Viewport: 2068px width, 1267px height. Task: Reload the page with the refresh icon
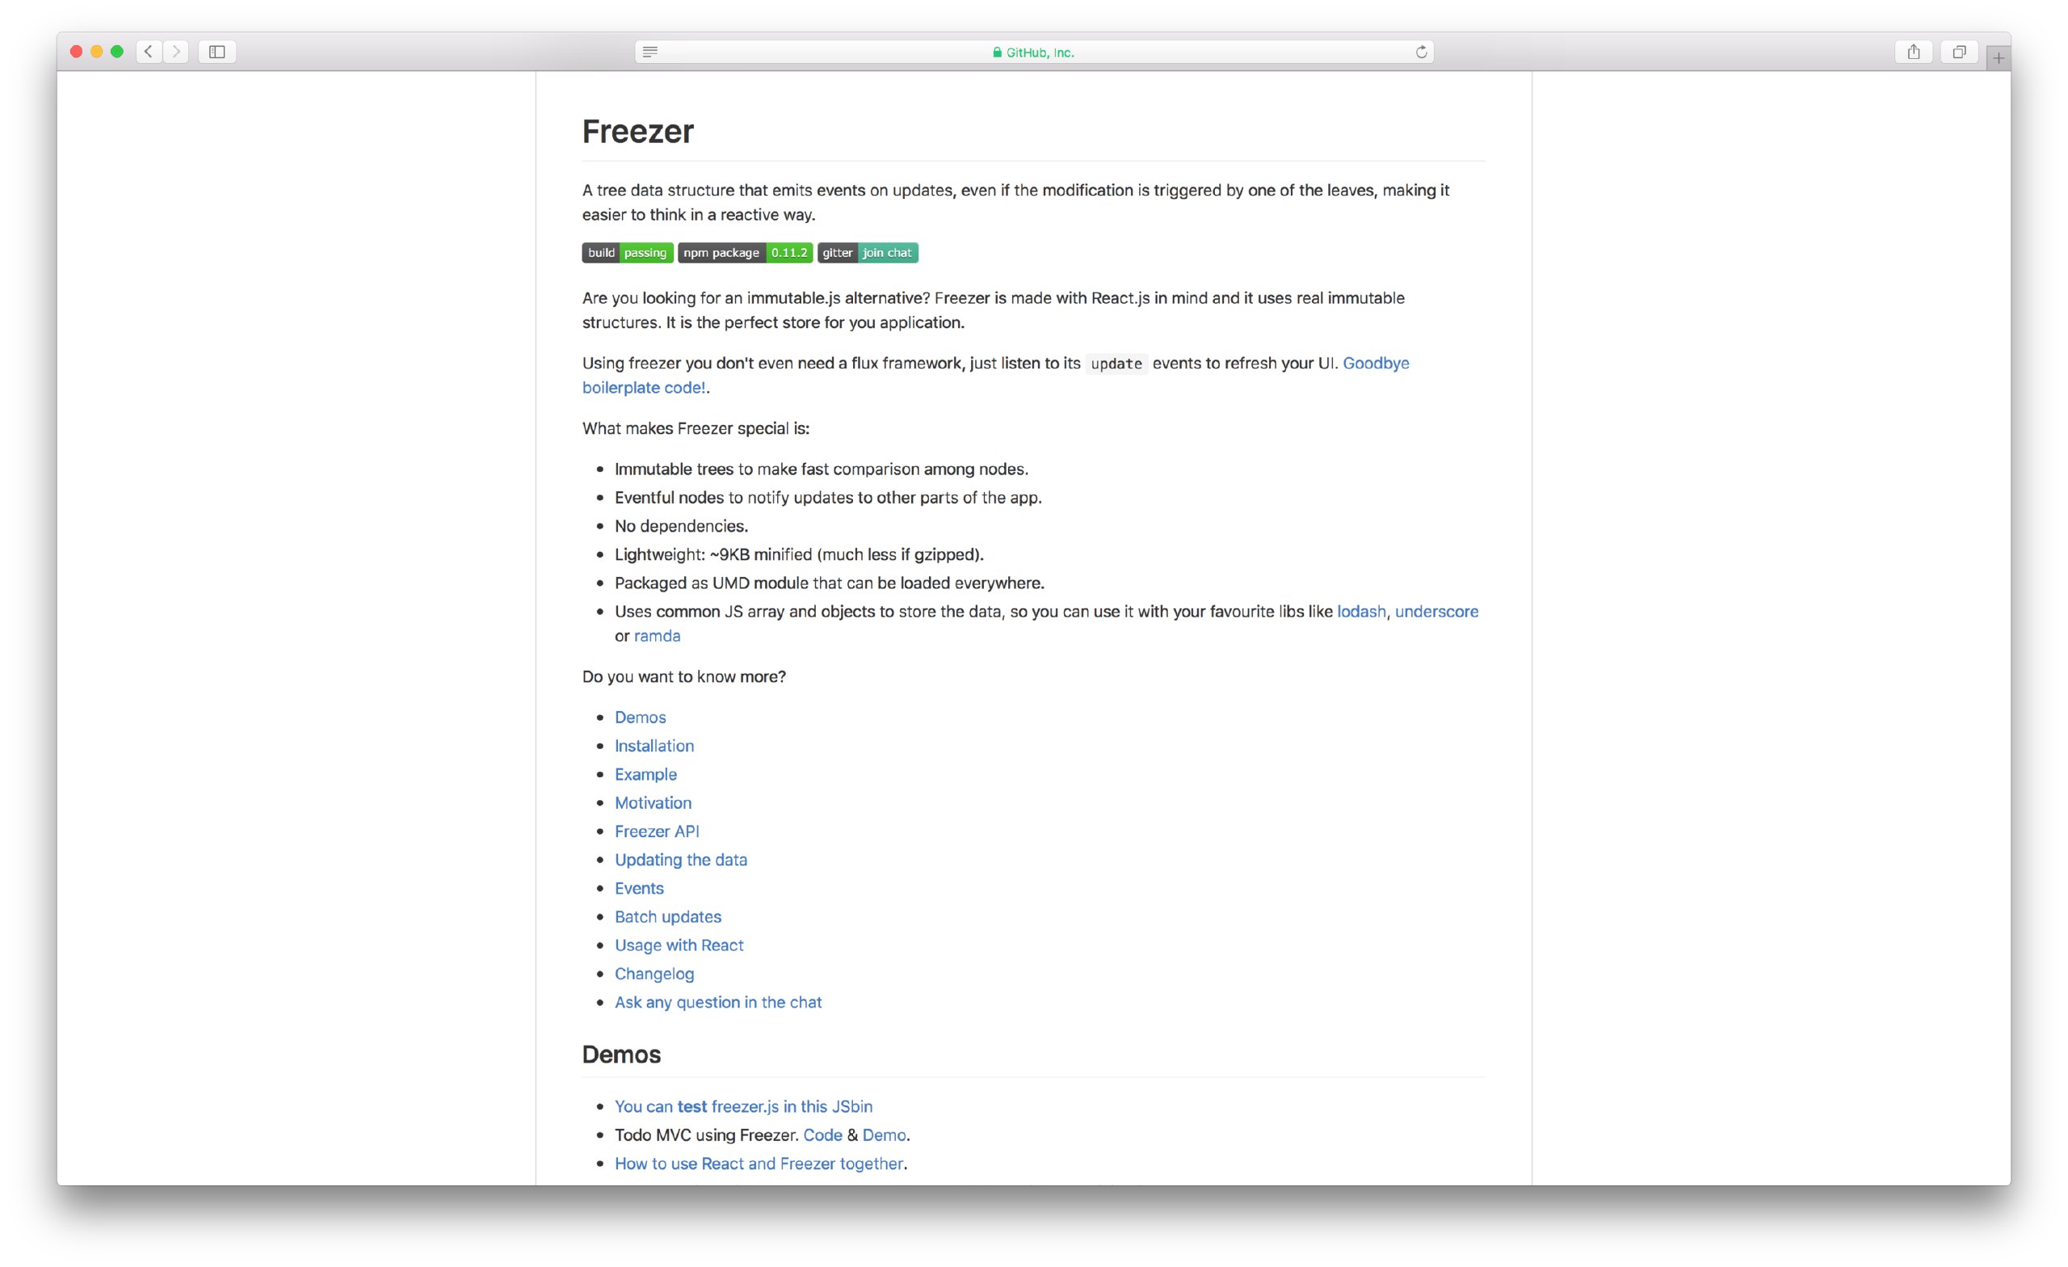pos(1421,52)
